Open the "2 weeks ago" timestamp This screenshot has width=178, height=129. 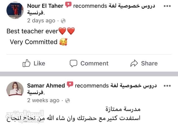coord(43,100)
